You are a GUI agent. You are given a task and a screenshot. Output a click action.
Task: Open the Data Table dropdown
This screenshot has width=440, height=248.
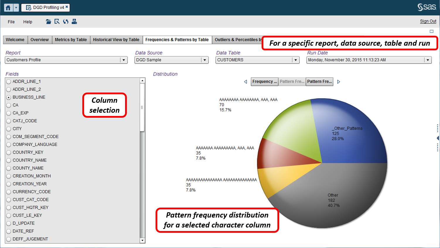296,60
